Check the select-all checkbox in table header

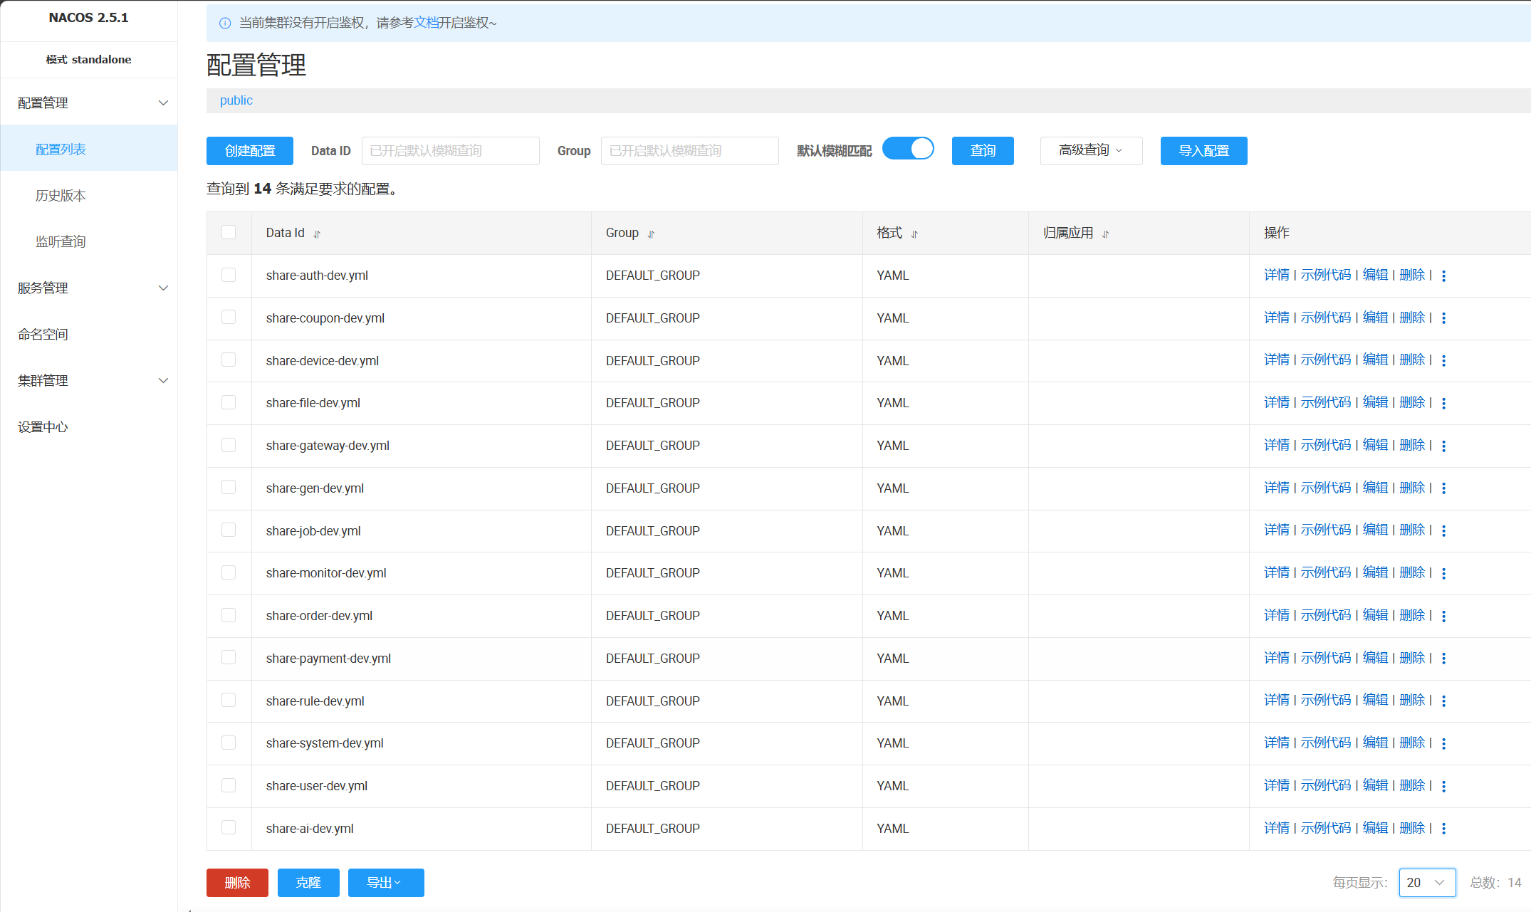(x=229, y=233)
